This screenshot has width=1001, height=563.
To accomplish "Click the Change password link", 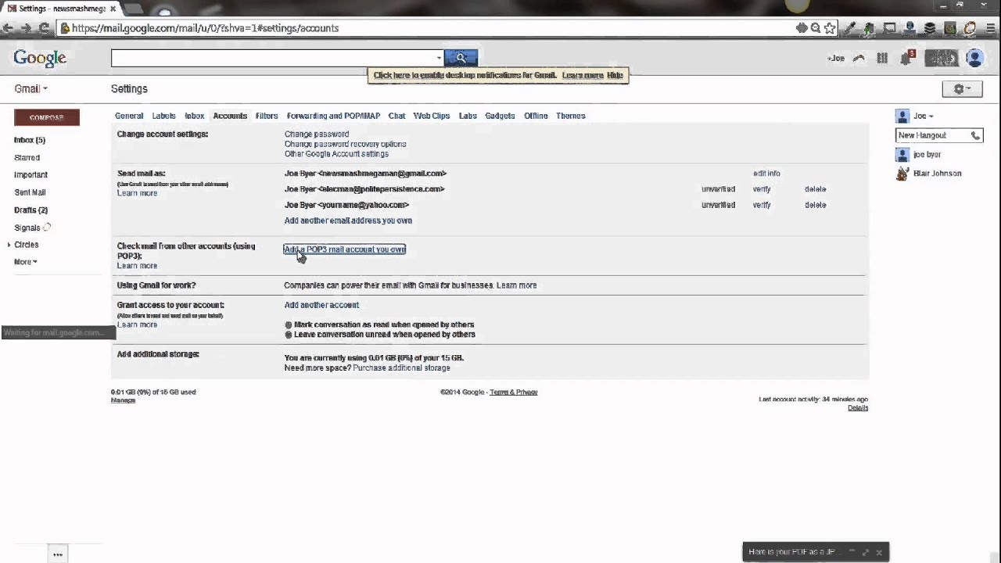I will tap(317, 134).
